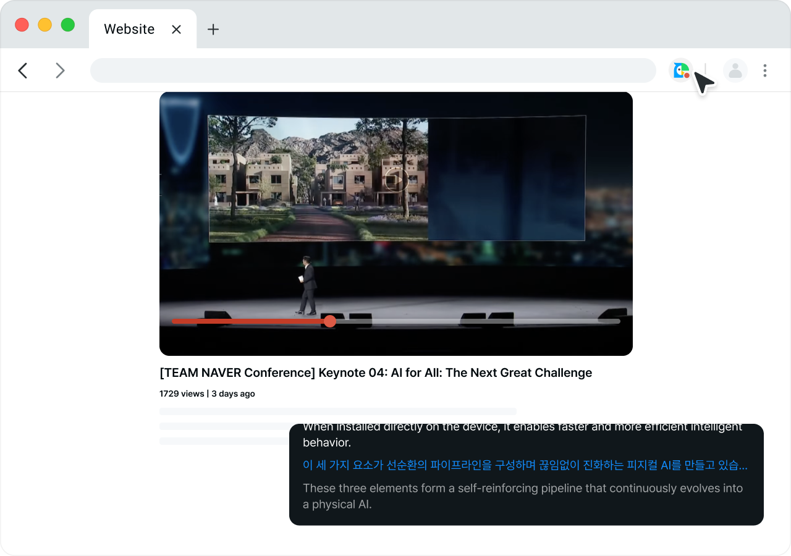Click the browser forward arrow
791x556 pixels.
point(60,71)
